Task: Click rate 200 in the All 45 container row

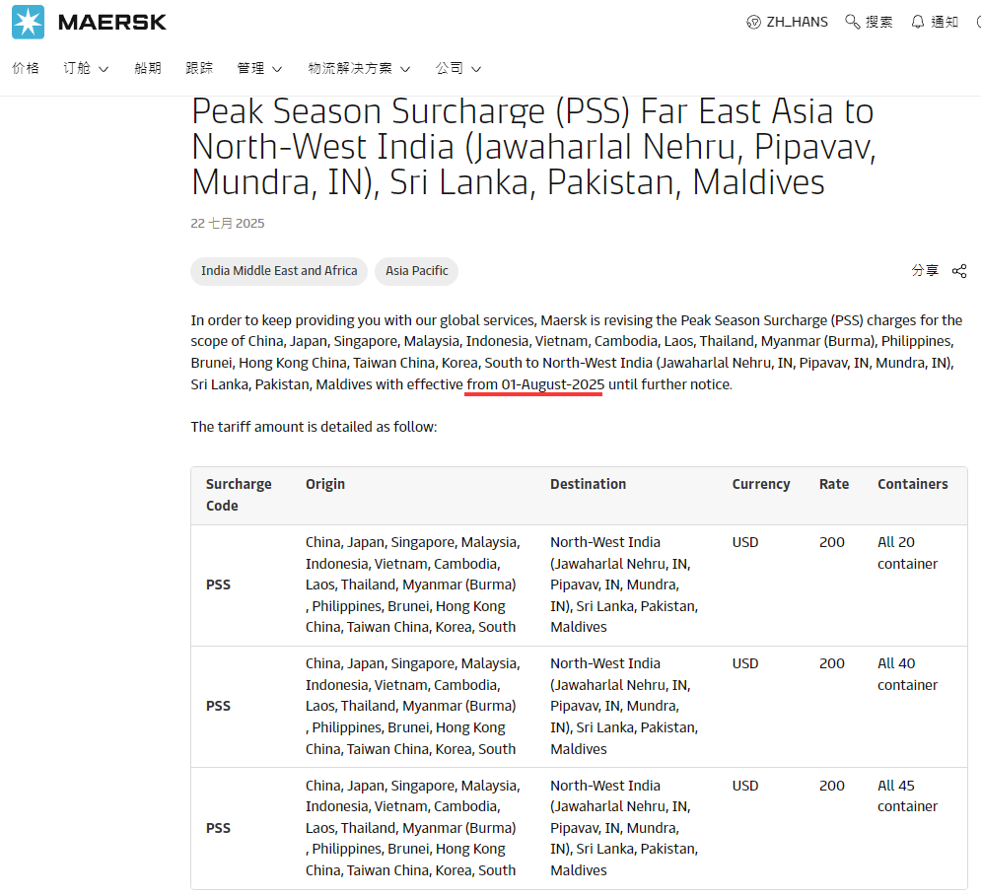Action: [x=831, y=786]
